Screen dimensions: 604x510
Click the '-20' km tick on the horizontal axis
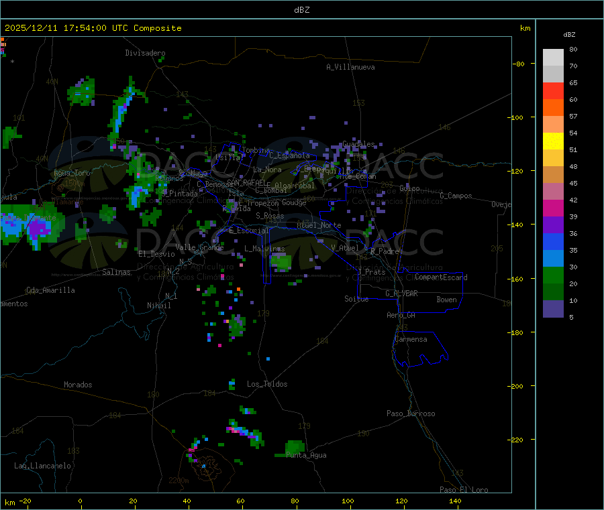[x=25, y=501]
